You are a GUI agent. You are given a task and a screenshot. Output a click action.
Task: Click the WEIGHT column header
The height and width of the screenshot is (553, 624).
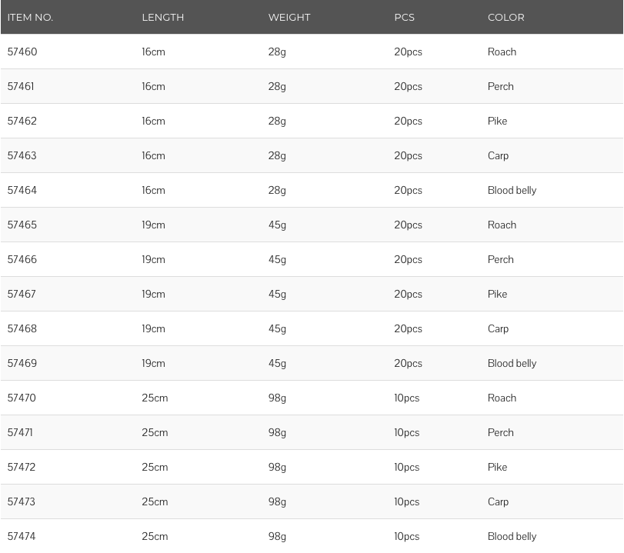point(289,18)
